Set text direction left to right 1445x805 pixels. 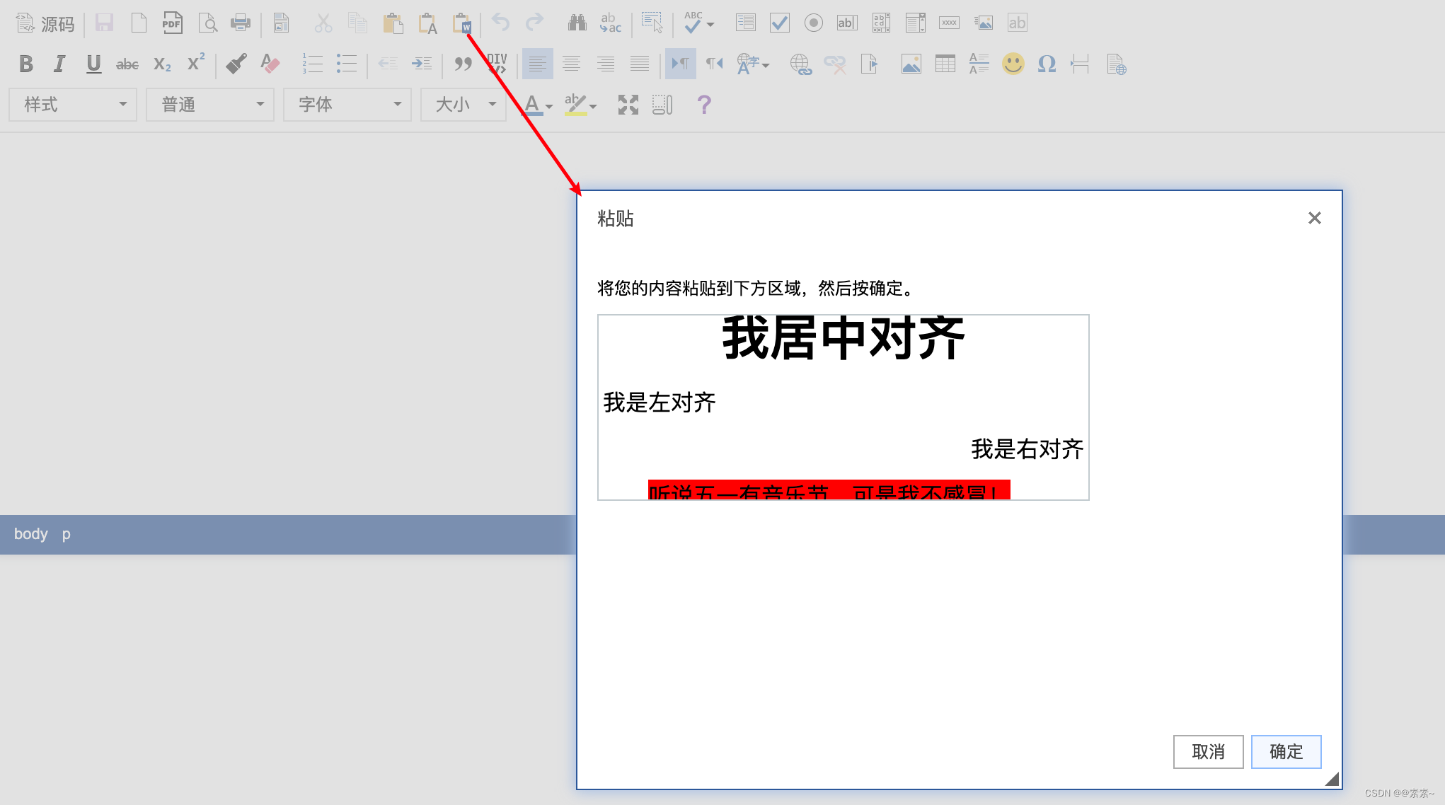[680, 64]
